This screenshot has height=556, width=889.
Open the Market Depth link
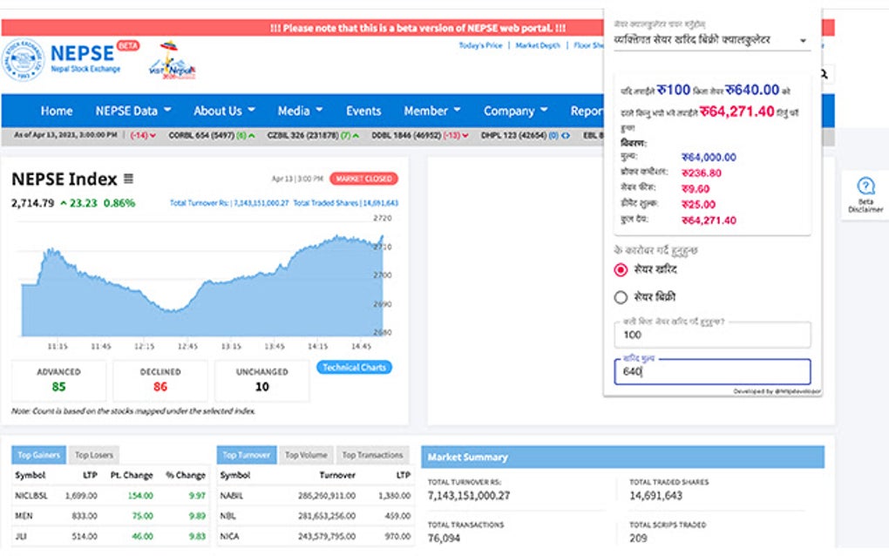coord(538,45)
